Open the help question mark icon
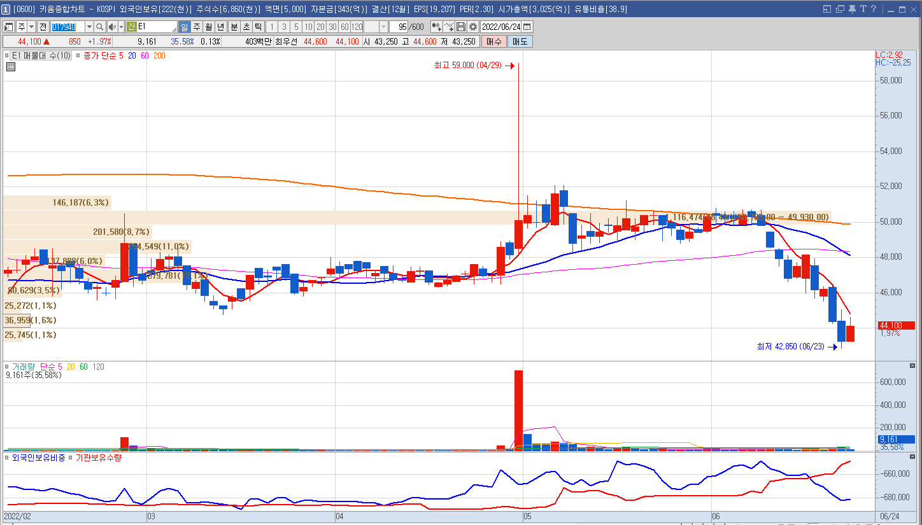 tap(874, 9)
